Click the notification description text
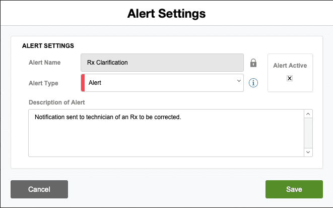This screenshot has width=333, height=208. (x=108, y=117)
